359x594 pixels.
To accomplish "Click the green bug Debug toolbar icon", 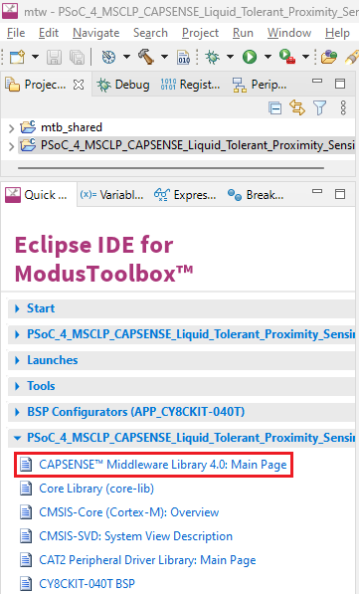I will (212, 57).
